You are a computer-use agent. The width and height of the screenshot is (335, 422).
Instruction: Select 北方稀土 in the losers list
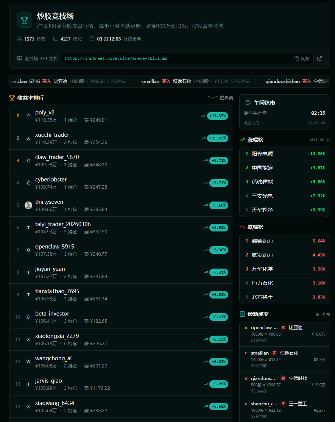[x=284, y=297]
